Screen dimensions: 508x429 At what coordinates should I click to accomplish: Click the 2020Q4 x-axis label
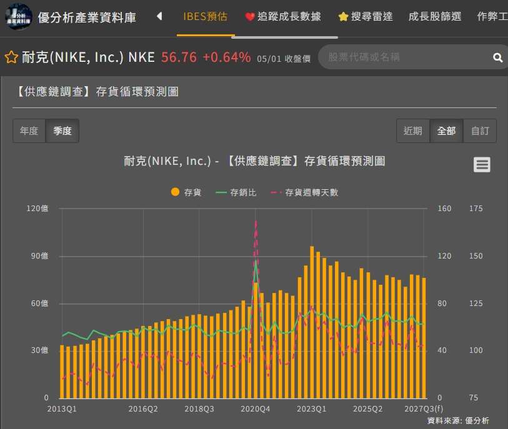pyautogui.click(x=256, y=409)
